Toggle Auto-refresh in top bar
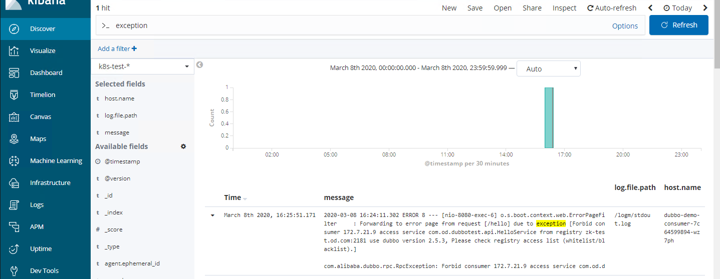Viewport: 720px width, 279px height. pyautogui.click(x=611, y=8)
